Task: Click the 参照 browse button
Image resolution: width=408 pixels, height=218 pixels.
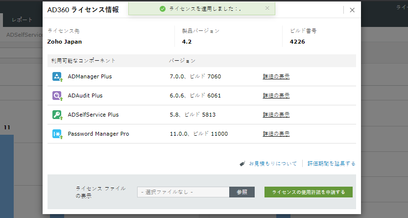Action: point(242,192)
